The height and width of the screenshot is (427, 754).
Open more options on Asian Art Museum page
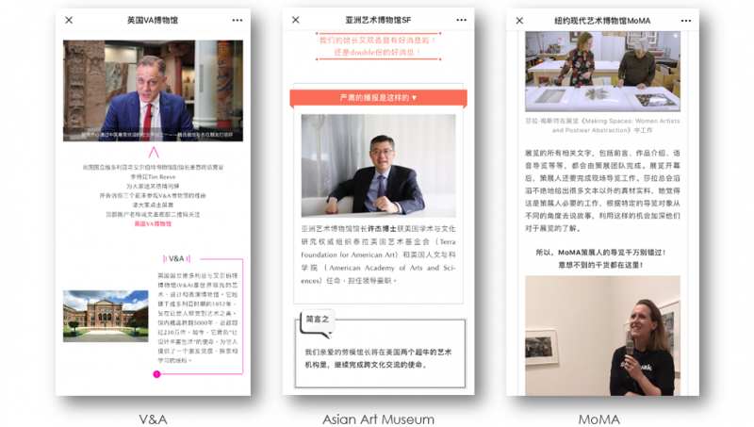click(461, 20)
